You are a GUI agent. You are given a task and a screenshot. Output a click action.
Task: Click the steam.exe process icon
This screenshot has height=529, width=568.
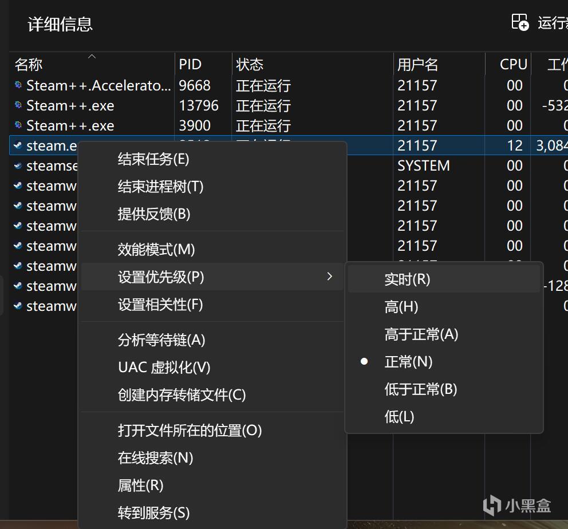point(18,145)
